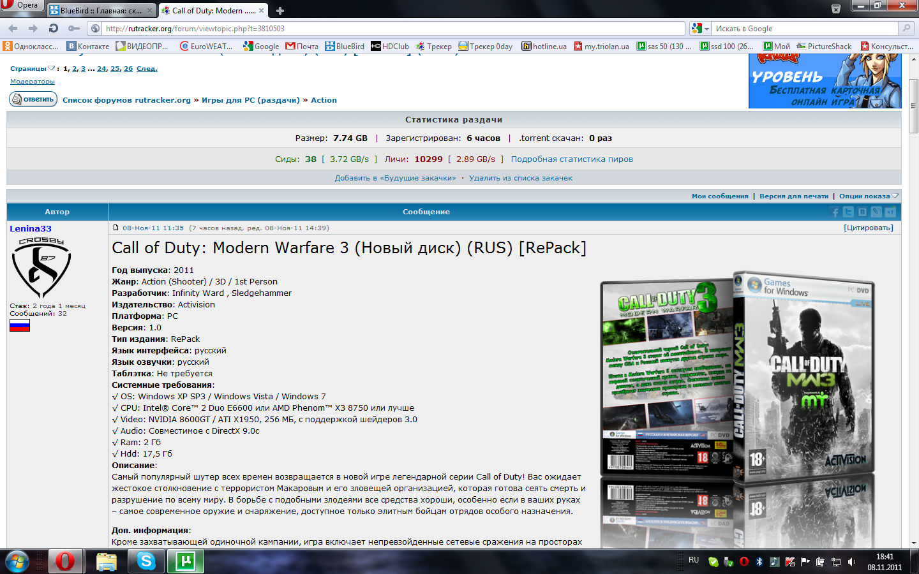Reload the page with the refresh icon
This screenshot has height=574, width=919.
[54, 28]
